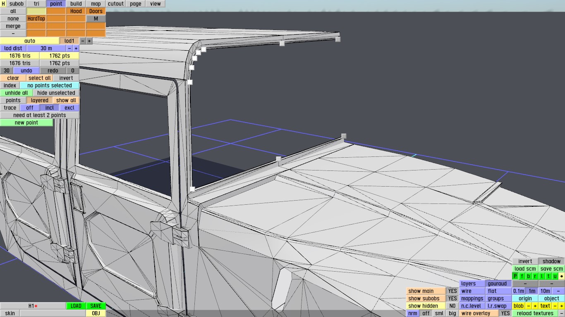Click the yellow auto LOD button

[x=30, y=41]
